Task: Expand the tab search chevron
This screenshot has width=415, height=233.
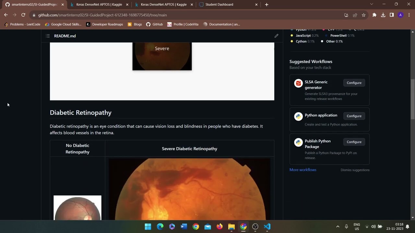Action: click(372, 4)
